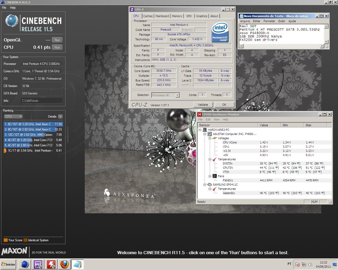Select ranking entry 8C/16T @ 3.20 GHz Xeon
338x270 pixels.
coord(33,124)
